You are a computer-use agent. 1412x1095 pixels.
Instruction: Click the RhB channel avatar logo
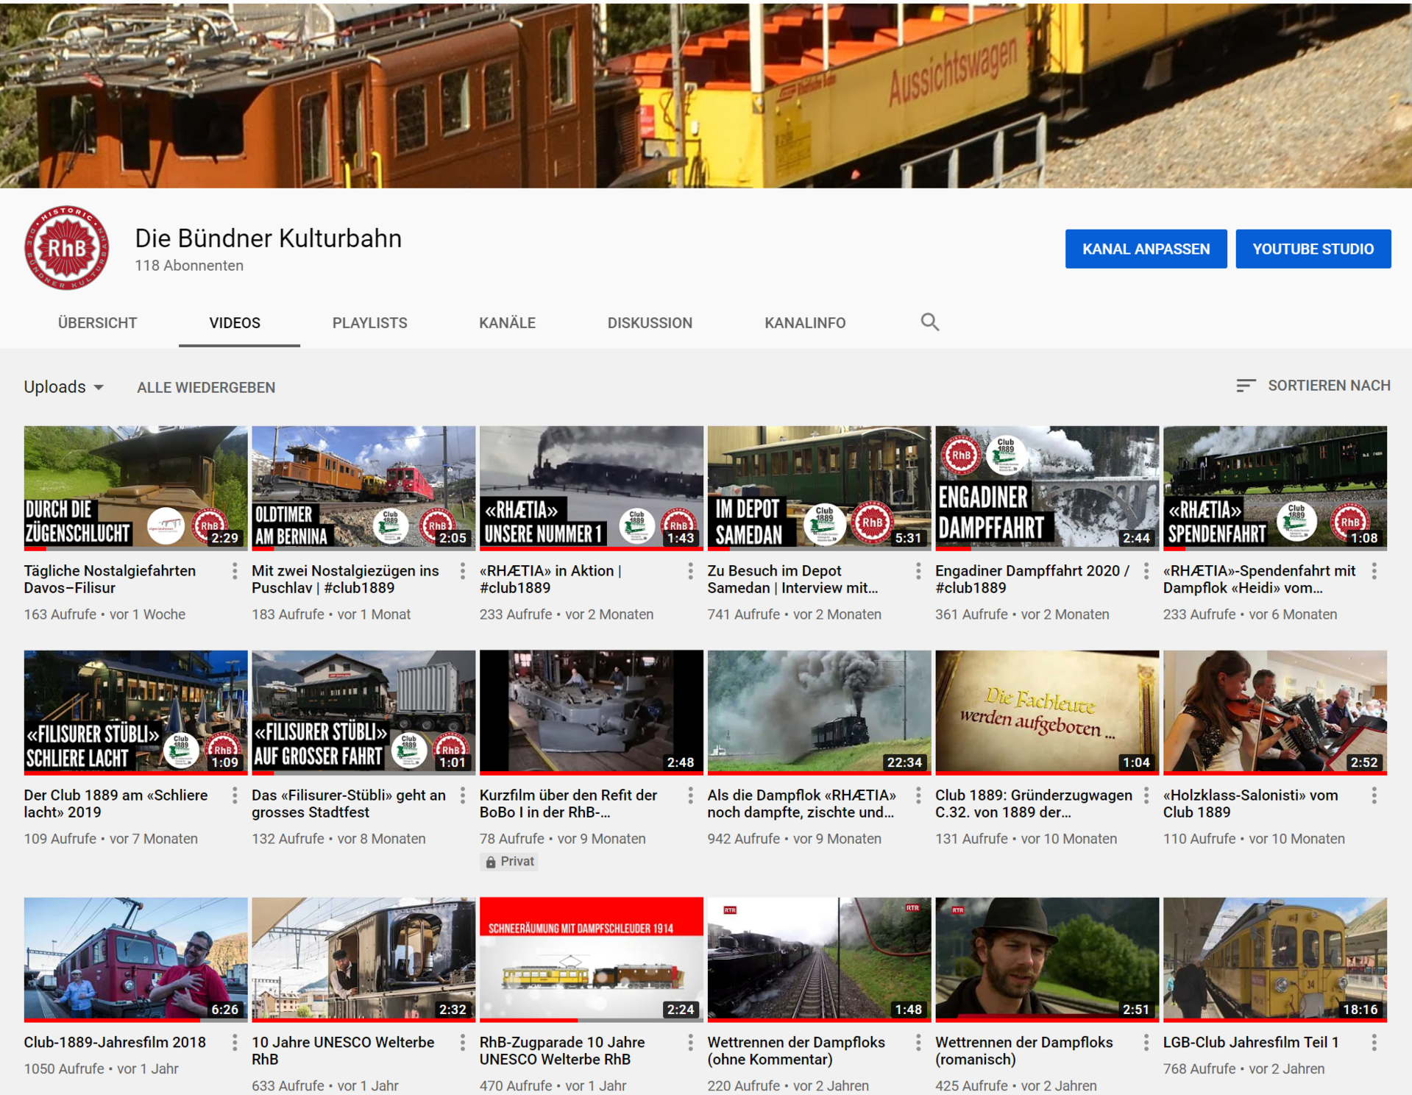click(66, 247)
